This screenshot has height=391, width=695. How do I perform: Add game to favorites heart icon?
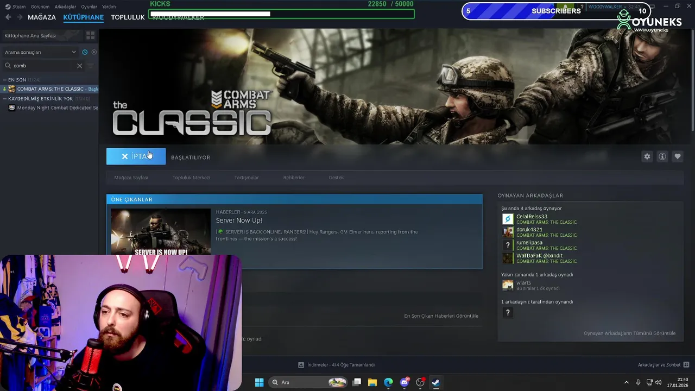677,156
